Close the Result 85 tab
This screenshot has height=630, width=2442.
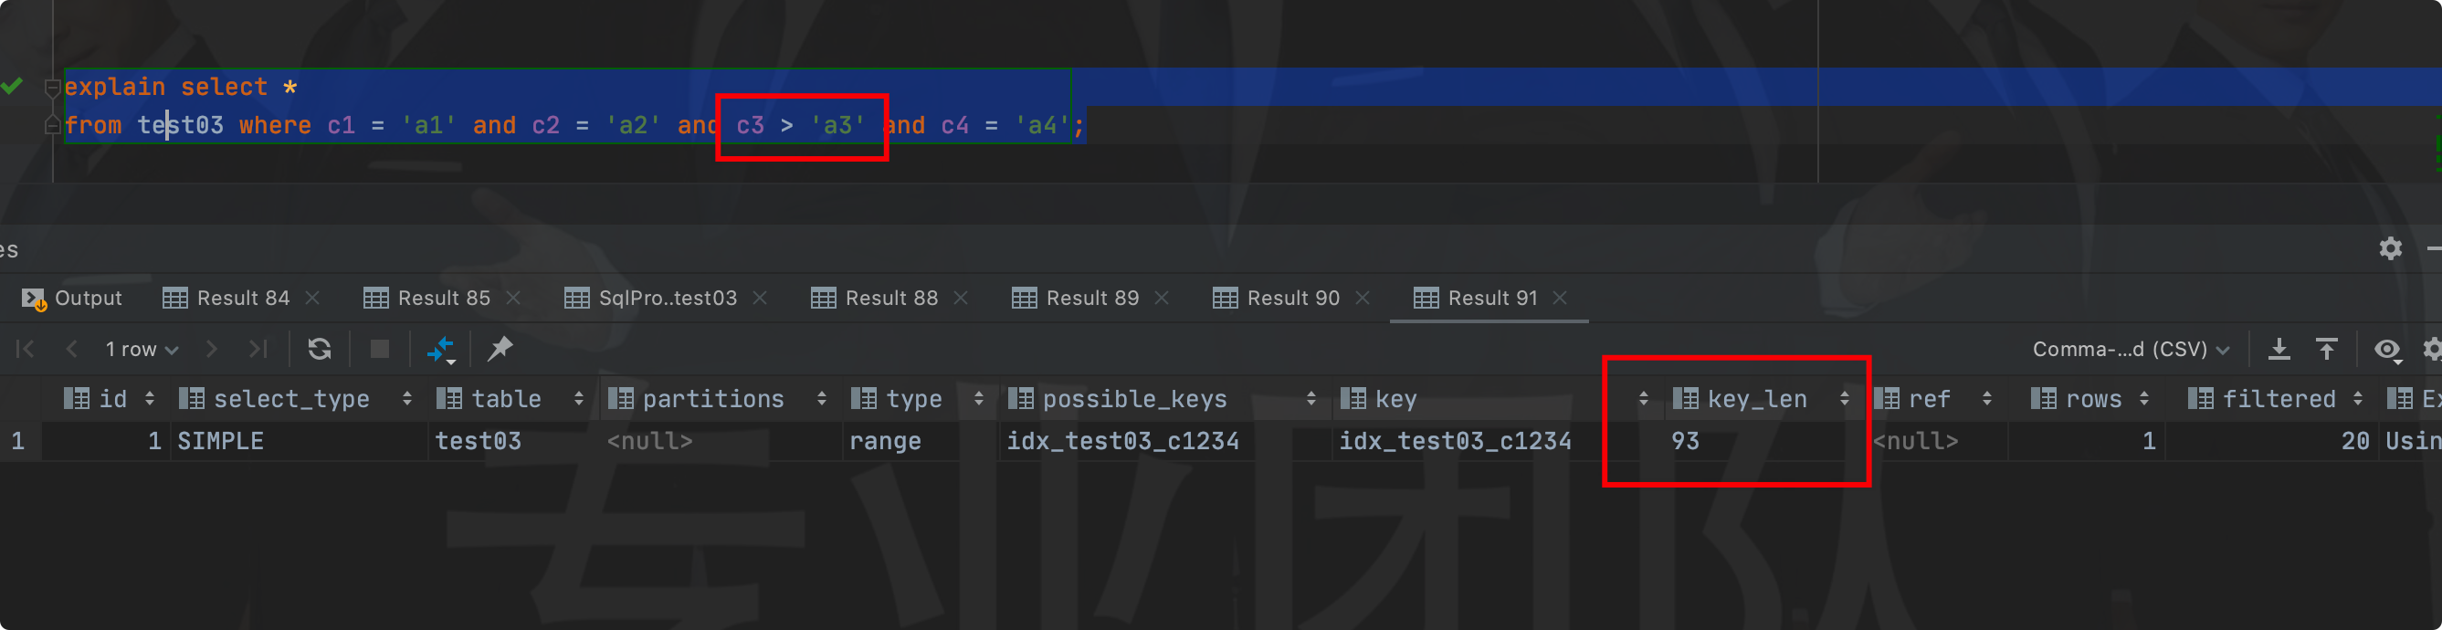click(513, 299)
